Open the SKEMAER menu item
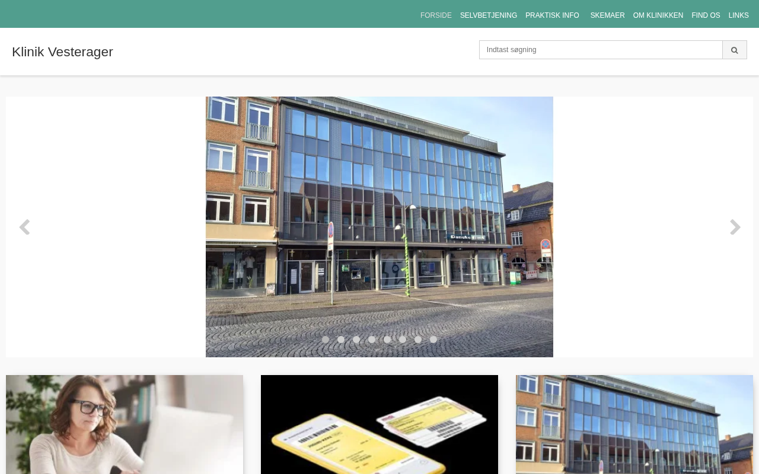759x474 pixels. coord(607,15)
